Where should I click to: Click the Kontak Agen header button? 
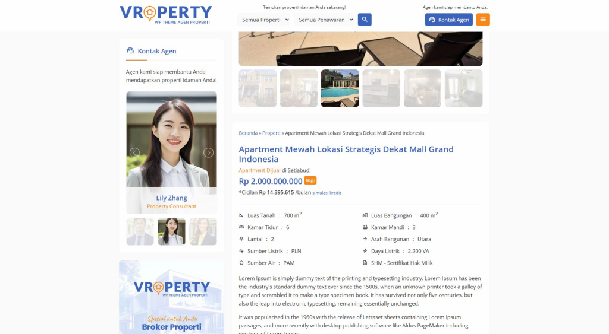click(448, 20)
